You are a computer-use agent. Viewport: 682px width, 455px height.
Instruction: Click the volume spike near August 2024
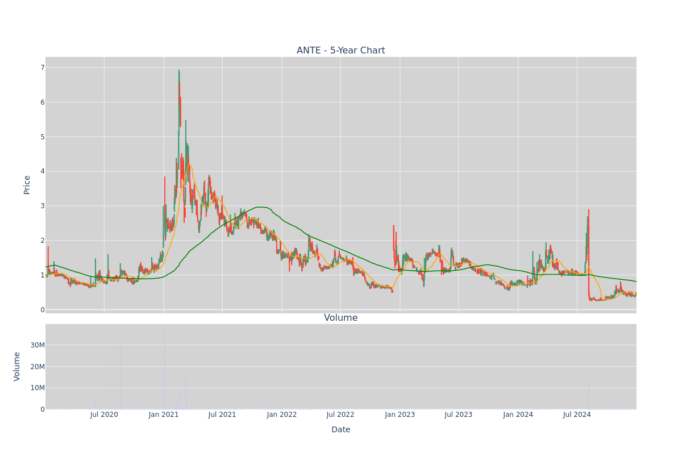tap(589, 396)
